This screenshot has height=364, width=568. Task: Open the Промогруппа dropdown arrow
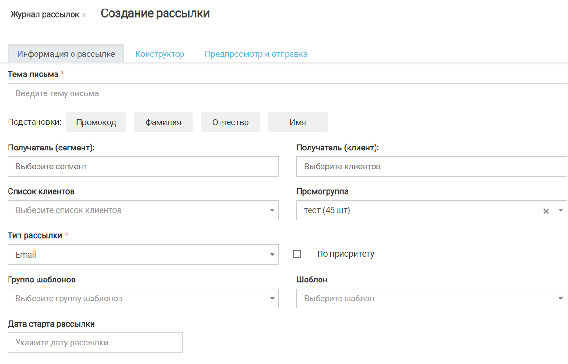(x=560, y=210)
